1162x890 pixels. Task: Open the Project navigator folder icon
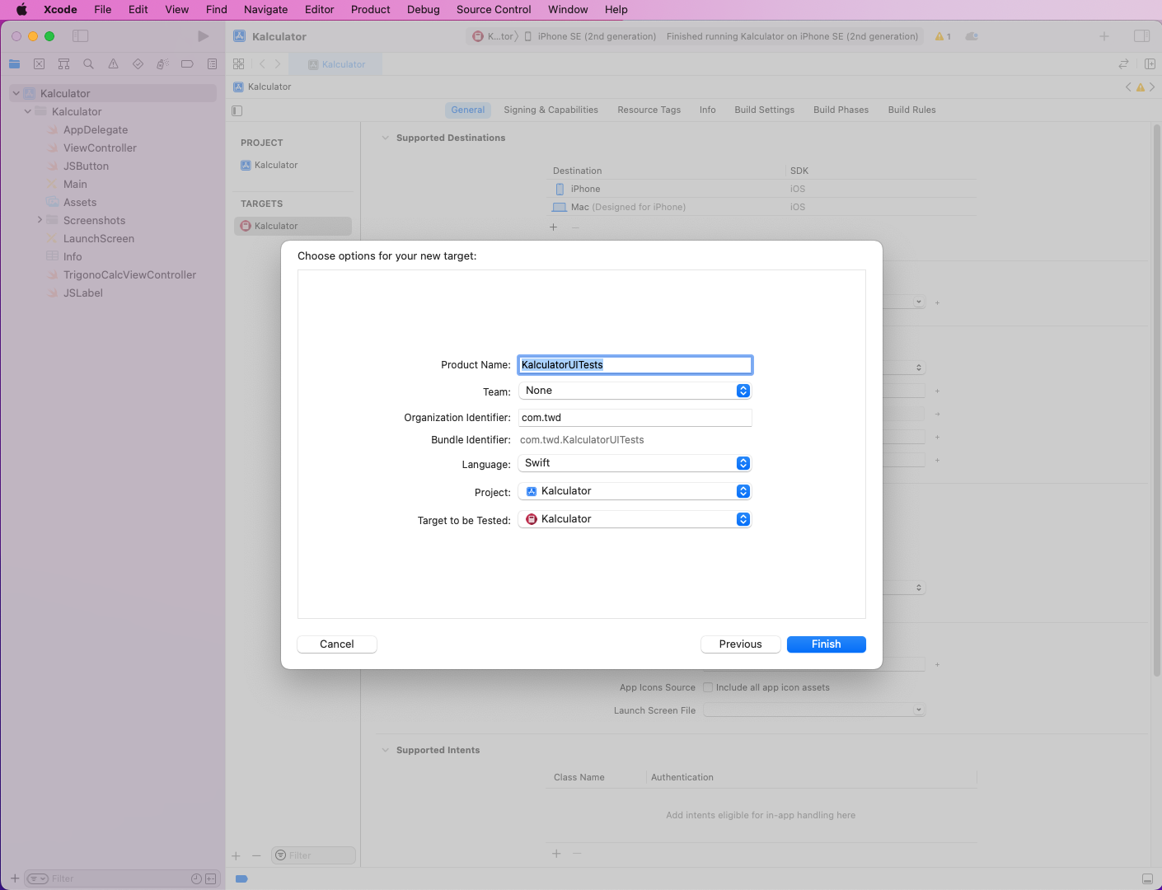tap(14, 64)
